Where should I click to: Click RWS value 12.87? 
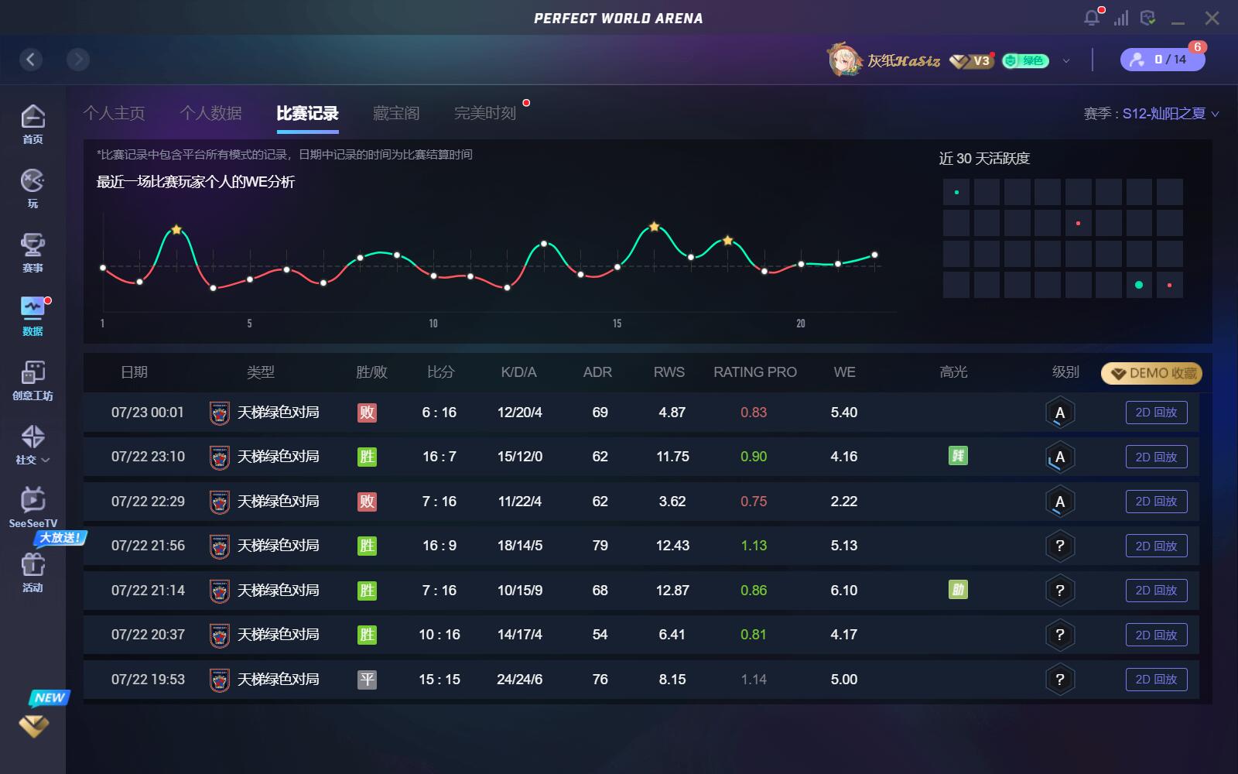pyautogui.click(x=672, y=591)
